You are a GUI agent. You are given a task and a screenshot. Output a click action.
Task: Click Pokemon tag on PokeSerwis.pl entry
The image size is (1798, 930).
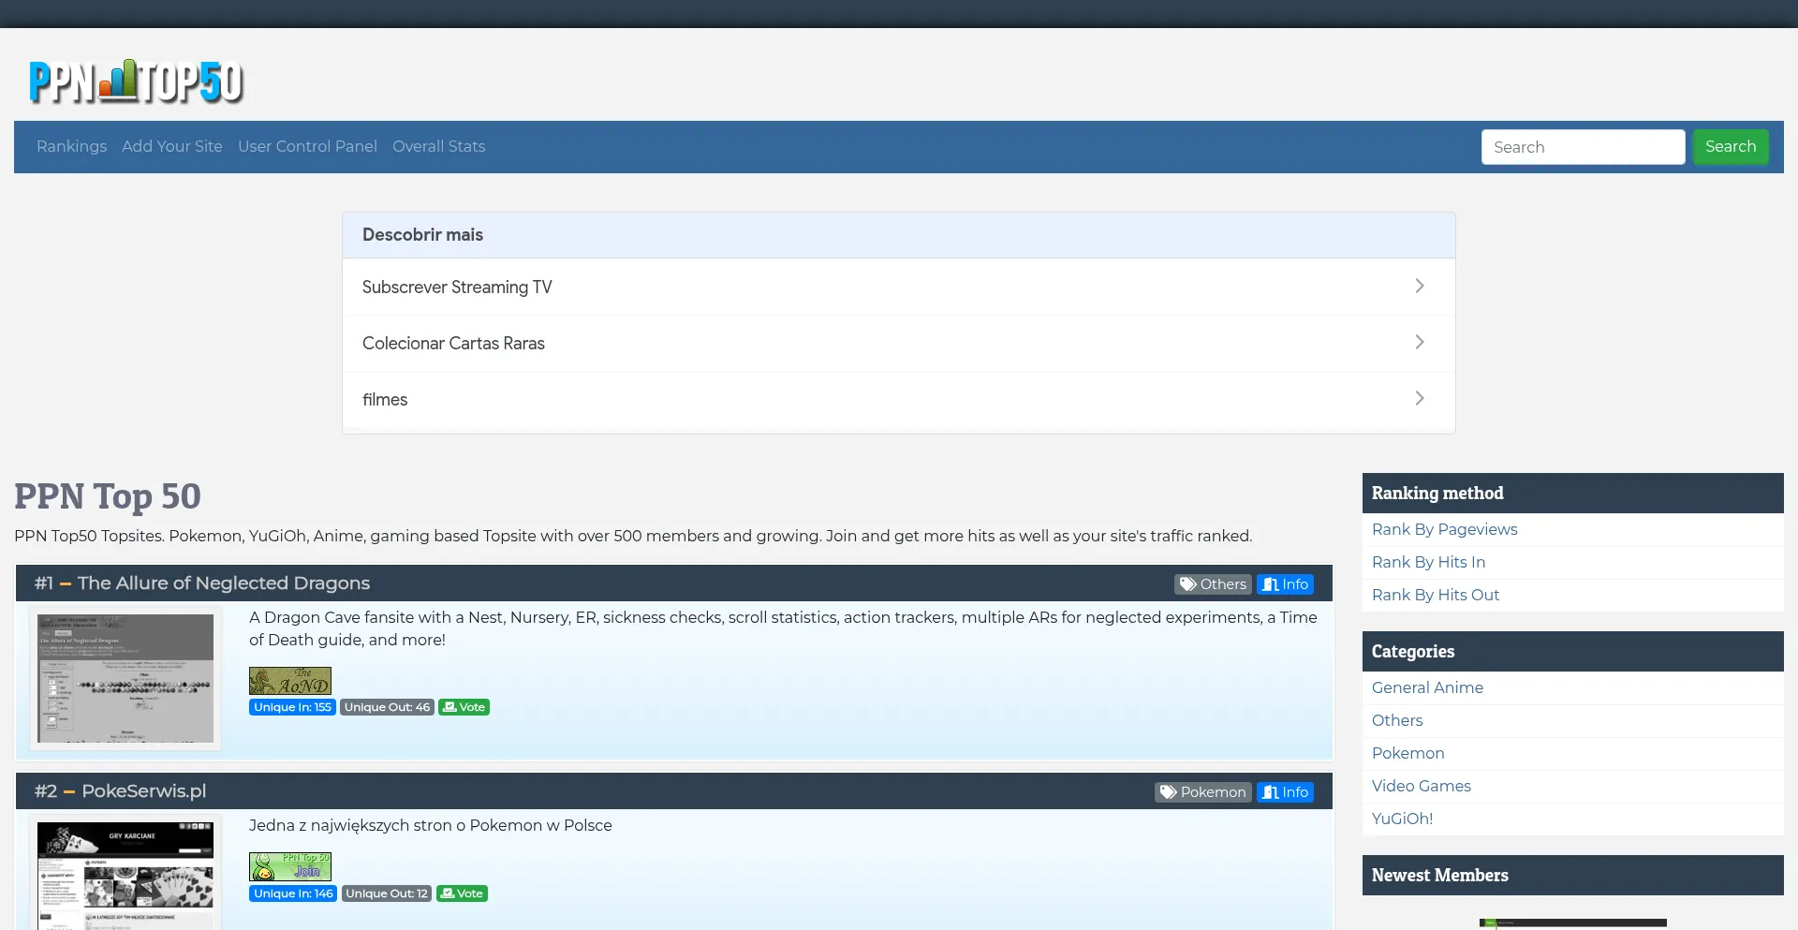(1203, 792)
